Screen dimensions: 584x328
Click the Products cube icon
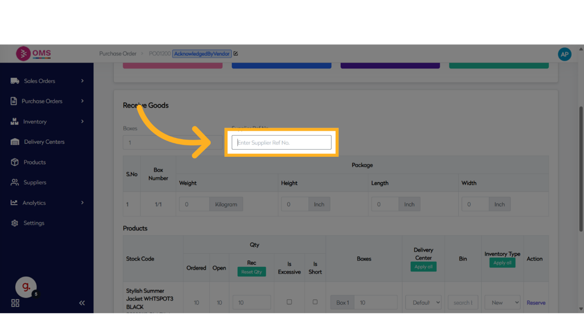pos(15,162)
